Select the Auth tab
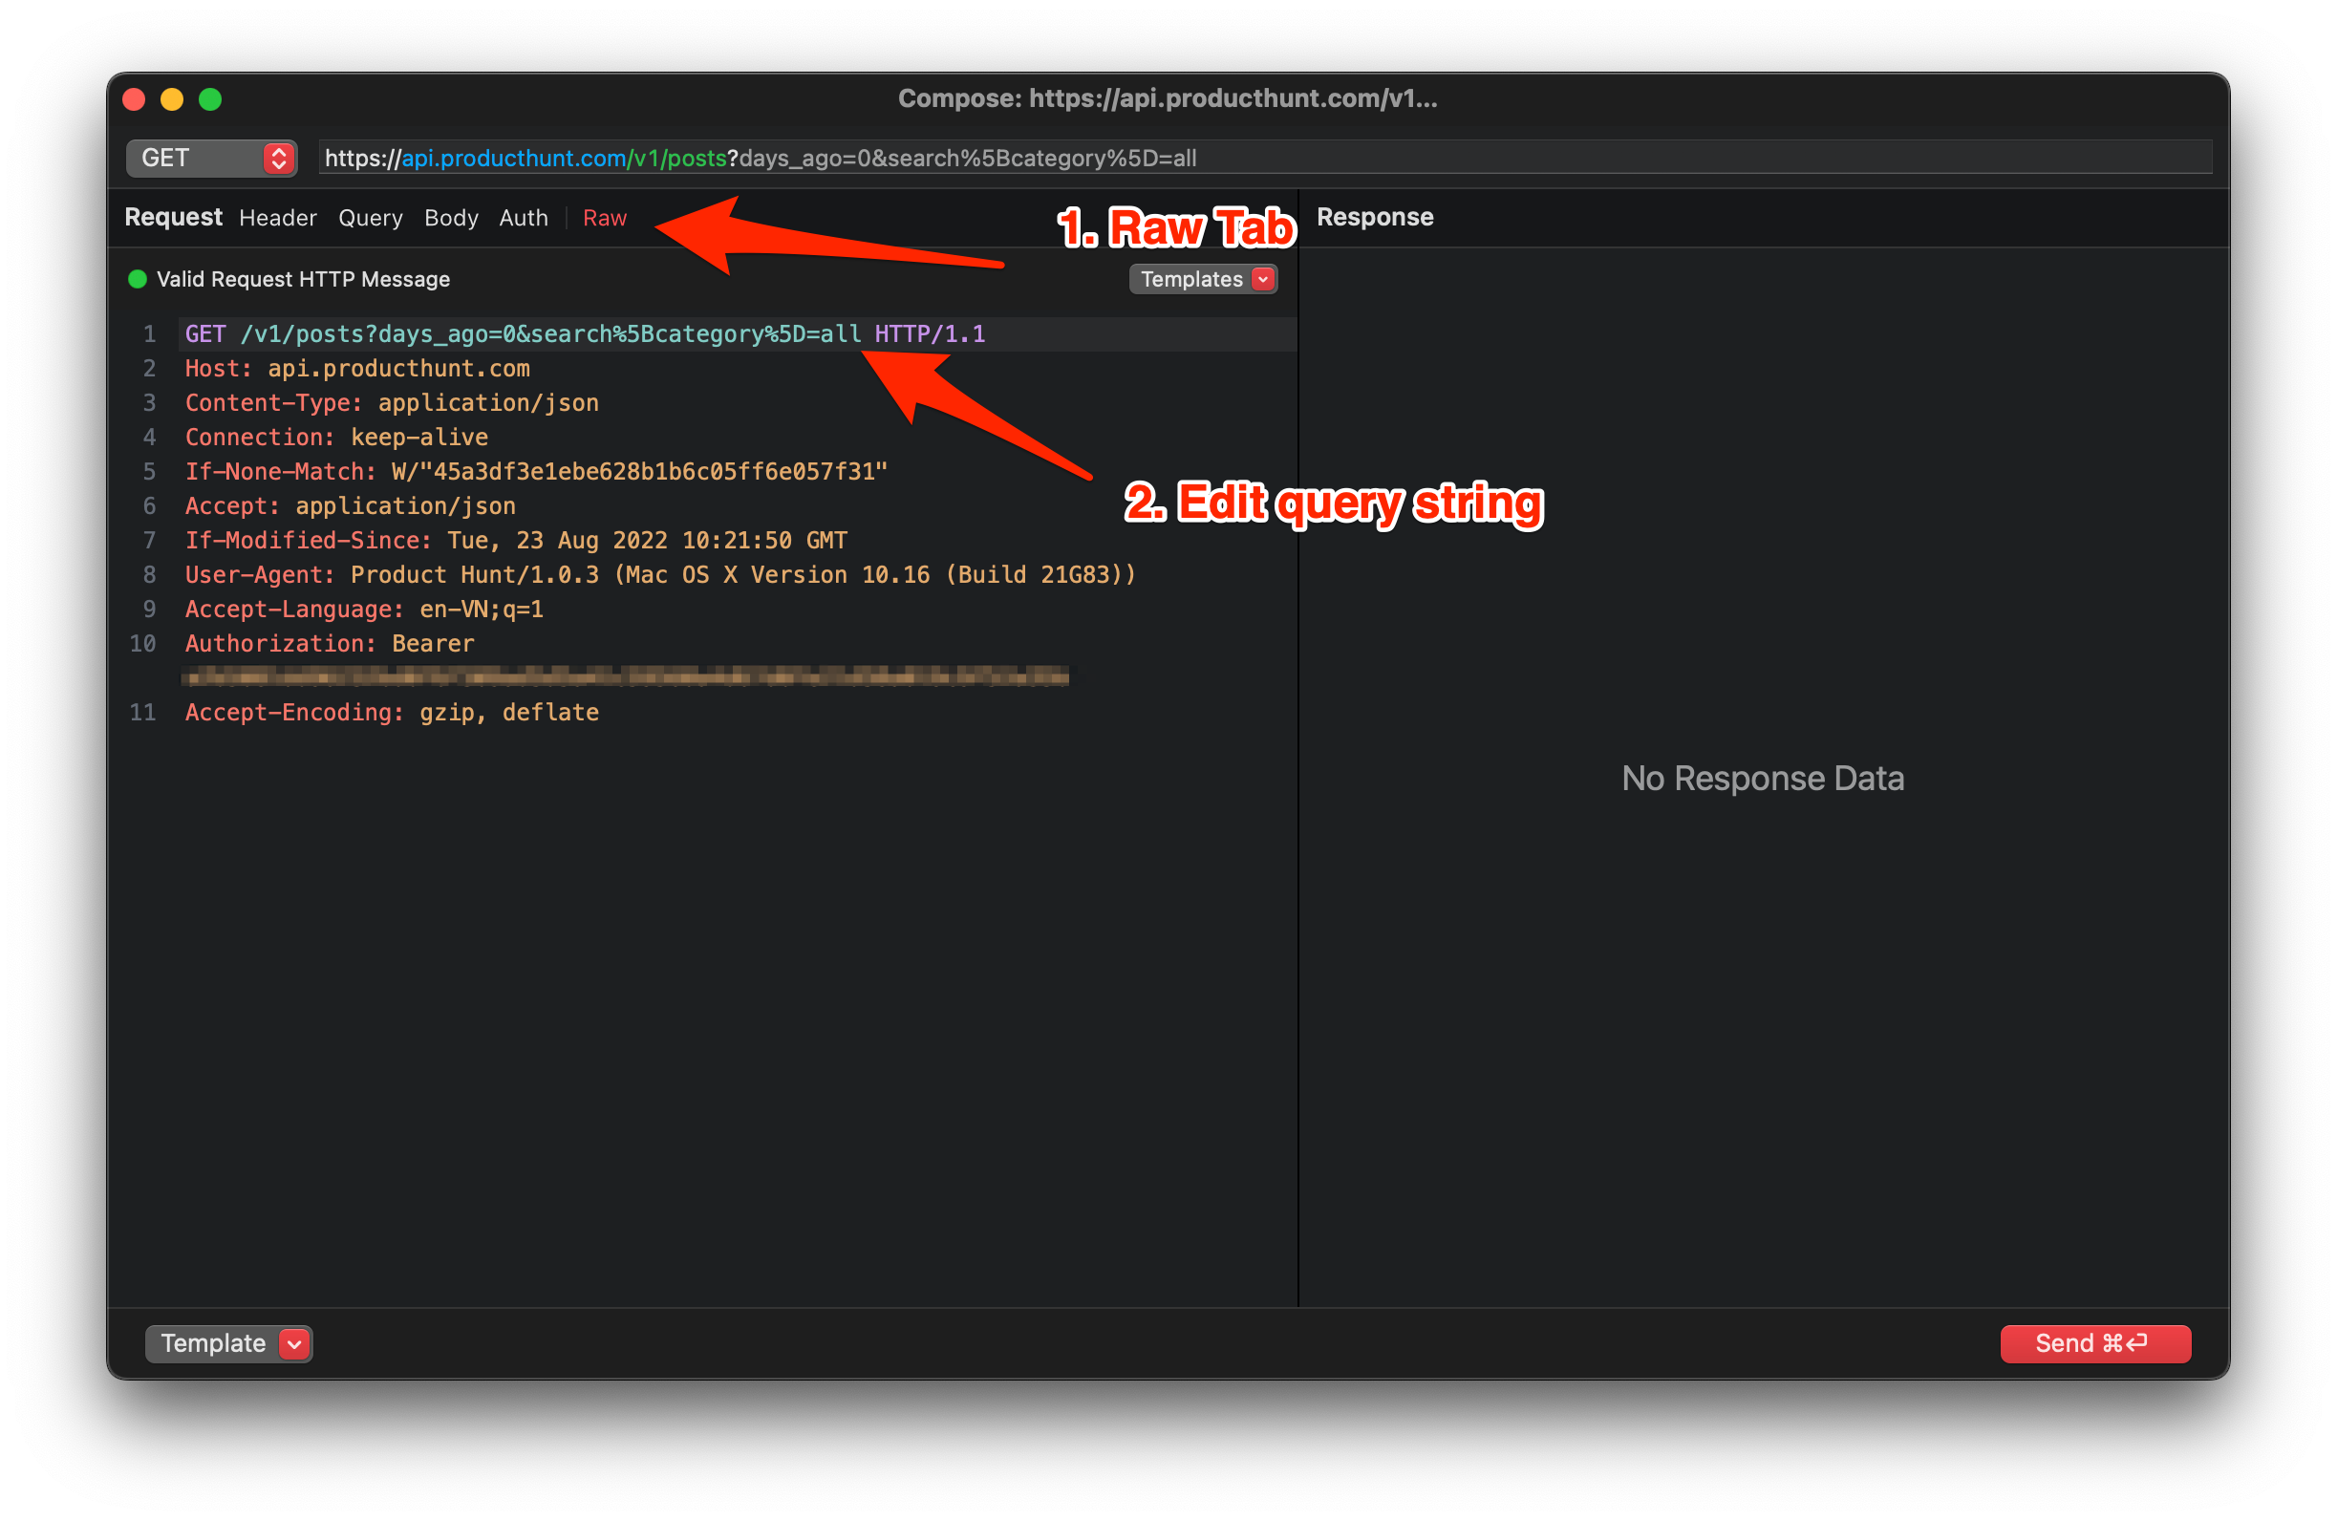The height and width of the screenshot is (1521, 2337). [524, 218]
